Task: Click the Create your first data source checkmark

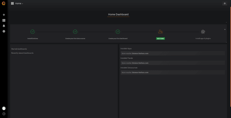Action: point(75,32)
